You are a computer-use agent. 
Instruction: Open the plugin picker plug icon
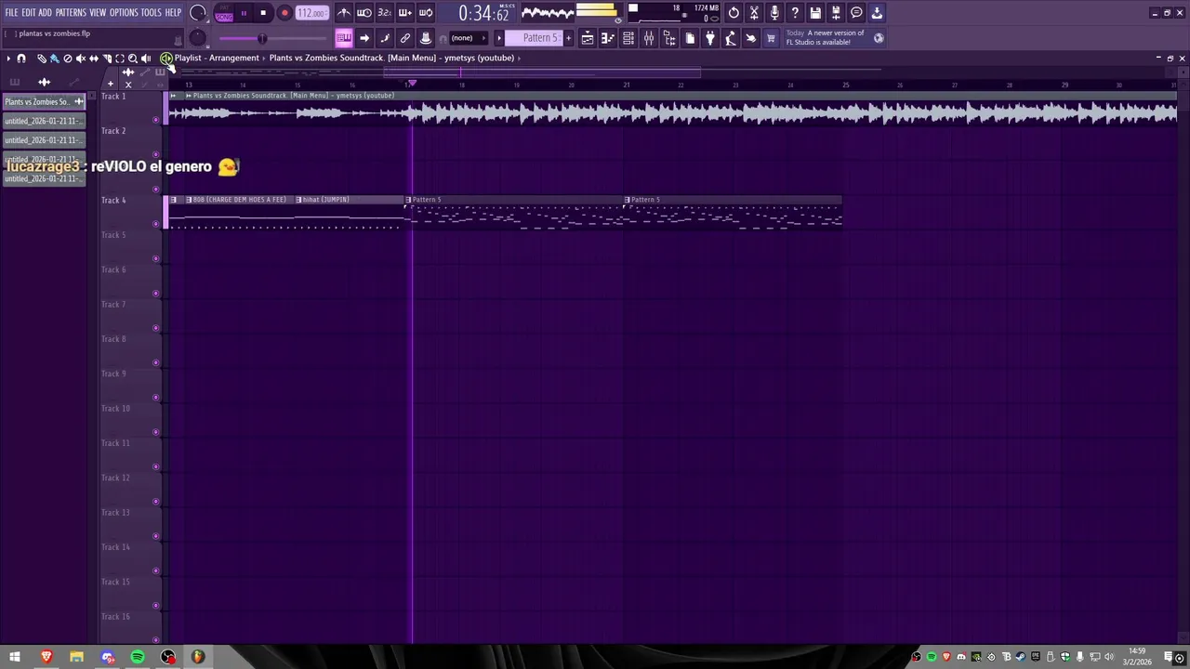[710, 38]
